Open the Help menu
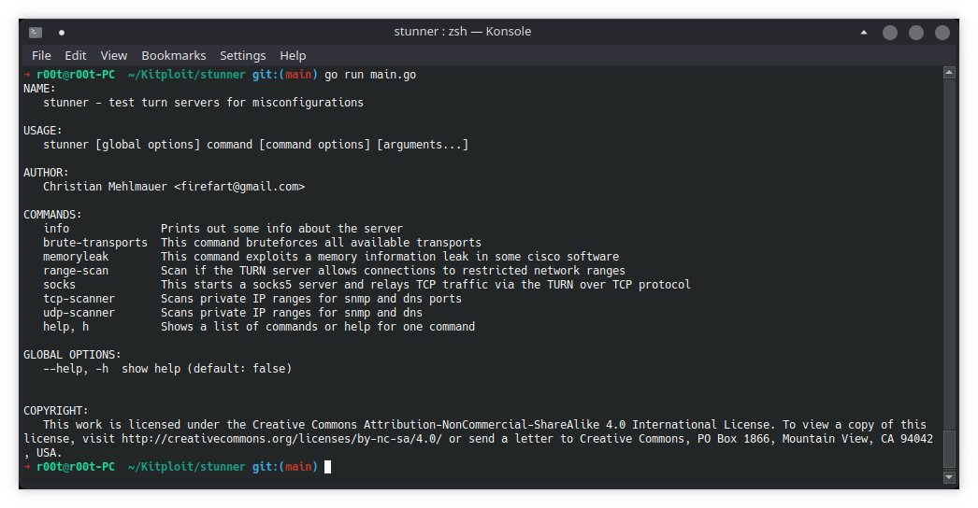 (x=293, y=55)
